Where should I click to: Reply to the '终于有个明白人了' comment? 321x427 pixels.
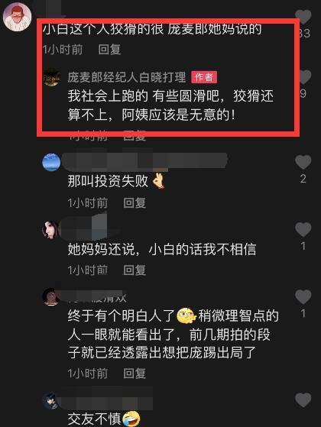click(x=135, y=374)
